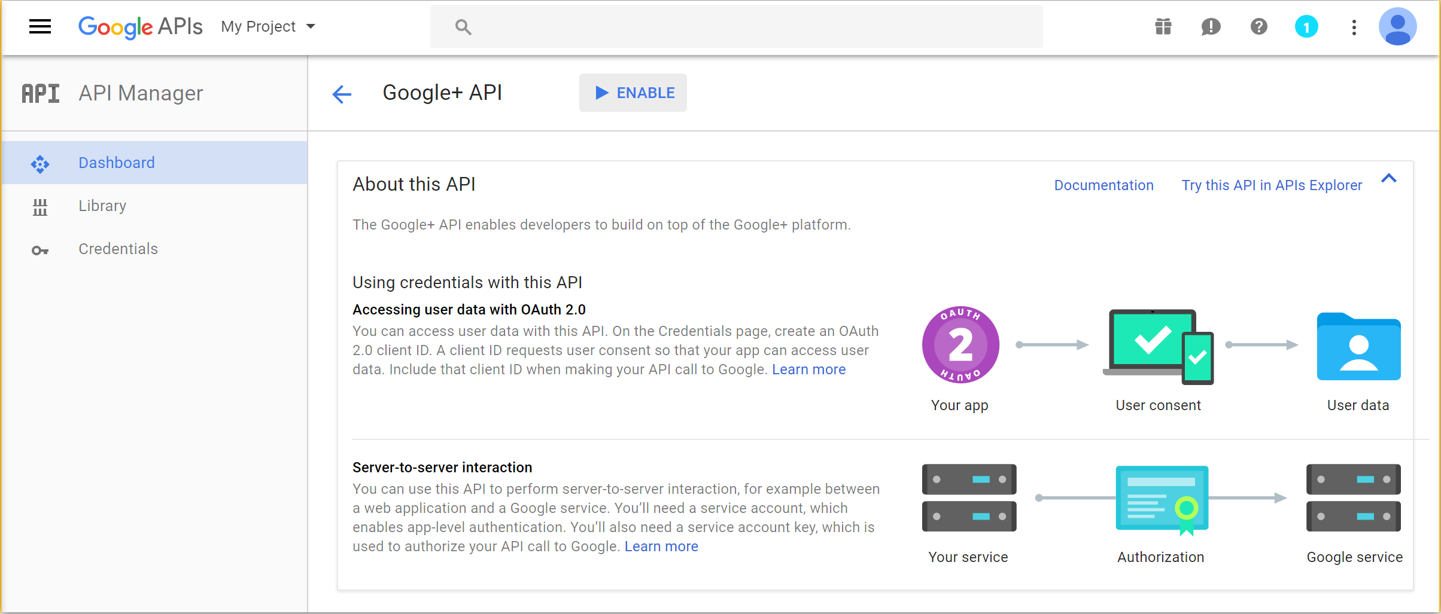Click the Library shelf icon
Image resolution: width=1441 pixels, height=614 pixels.
click(40, 207)
